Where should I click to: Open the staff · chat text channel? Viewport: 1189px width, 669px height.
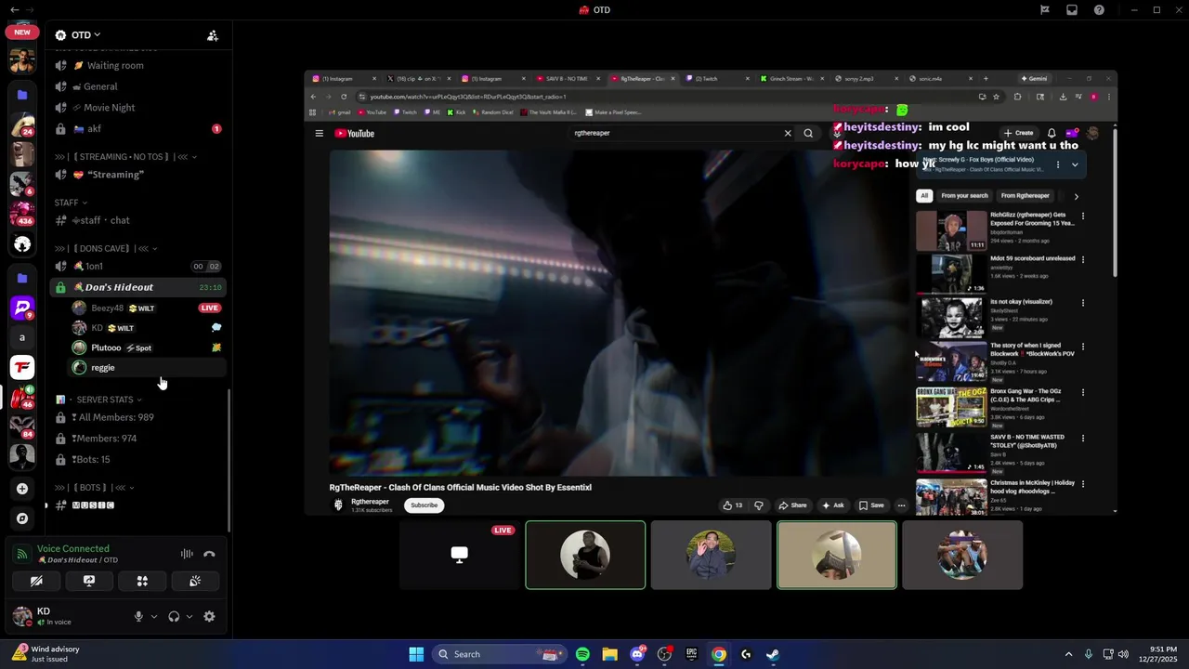(137, 220)
